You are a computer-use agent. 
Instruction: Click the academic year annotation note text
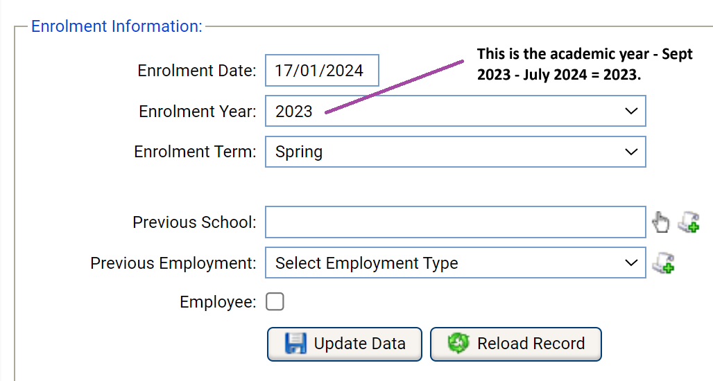(584, 64)
